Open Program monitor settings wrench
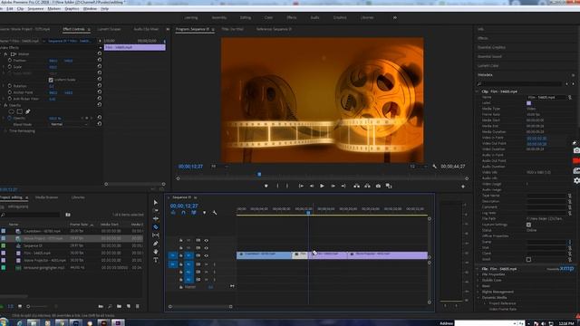The width and height of the screenshot is (580, 326). 435,167
